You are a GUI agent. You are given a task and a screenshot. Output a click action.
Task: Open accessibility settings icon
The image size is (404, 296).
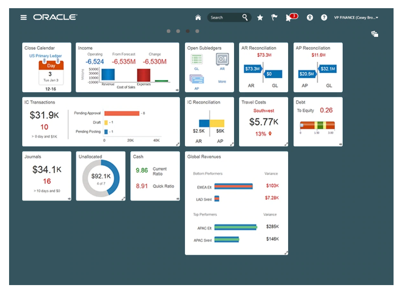point(310,18)
